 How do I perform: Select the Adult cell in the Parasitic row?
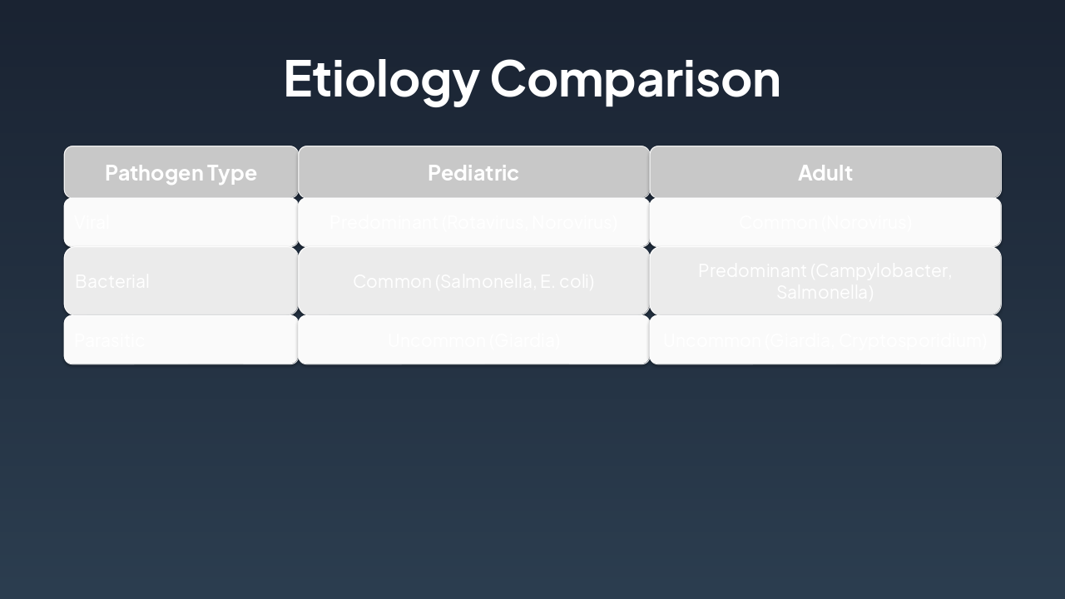pos(825,339)
